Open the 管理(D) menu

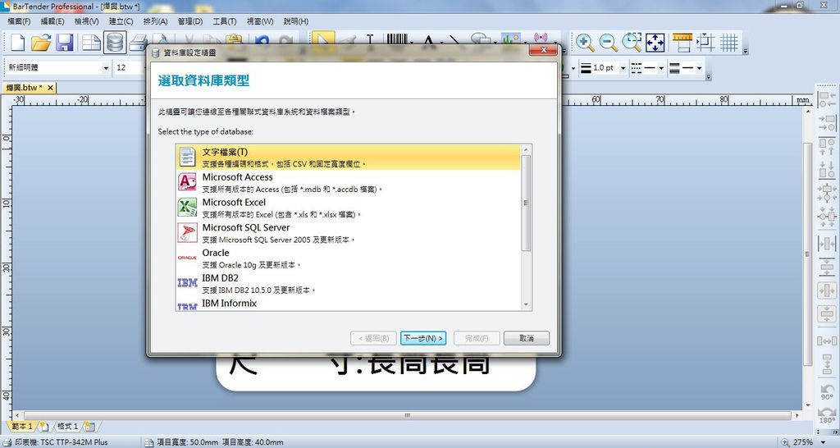click(x=190, y=21)
